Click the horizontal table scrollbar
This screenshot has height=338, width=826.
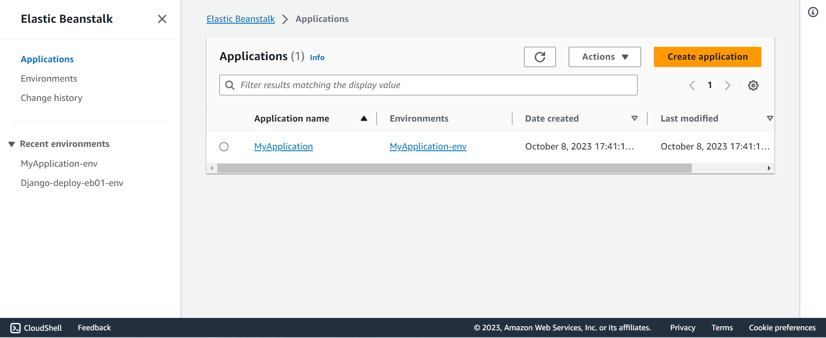454,168
